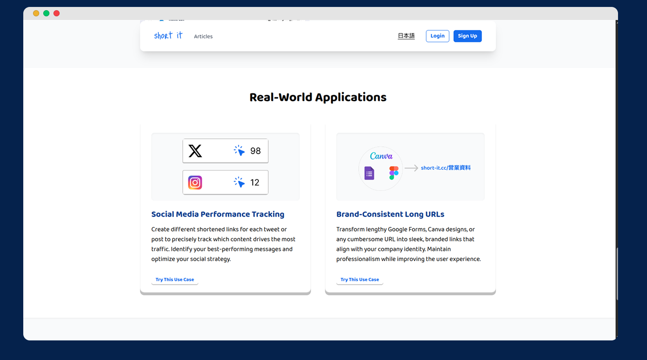
Task: Click the gray arrow pointing to short link
Action: coord(411,168)
